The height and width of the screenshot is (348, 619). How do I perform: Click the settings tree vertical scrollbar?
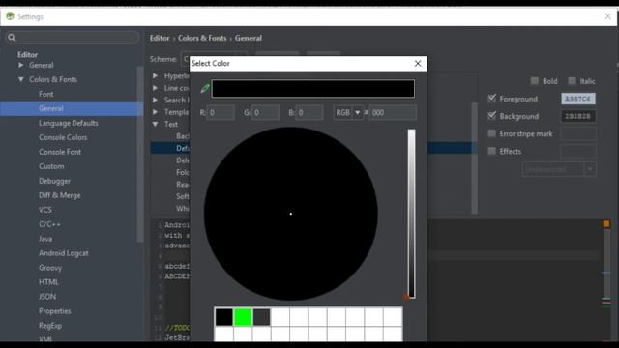point(139,154)
